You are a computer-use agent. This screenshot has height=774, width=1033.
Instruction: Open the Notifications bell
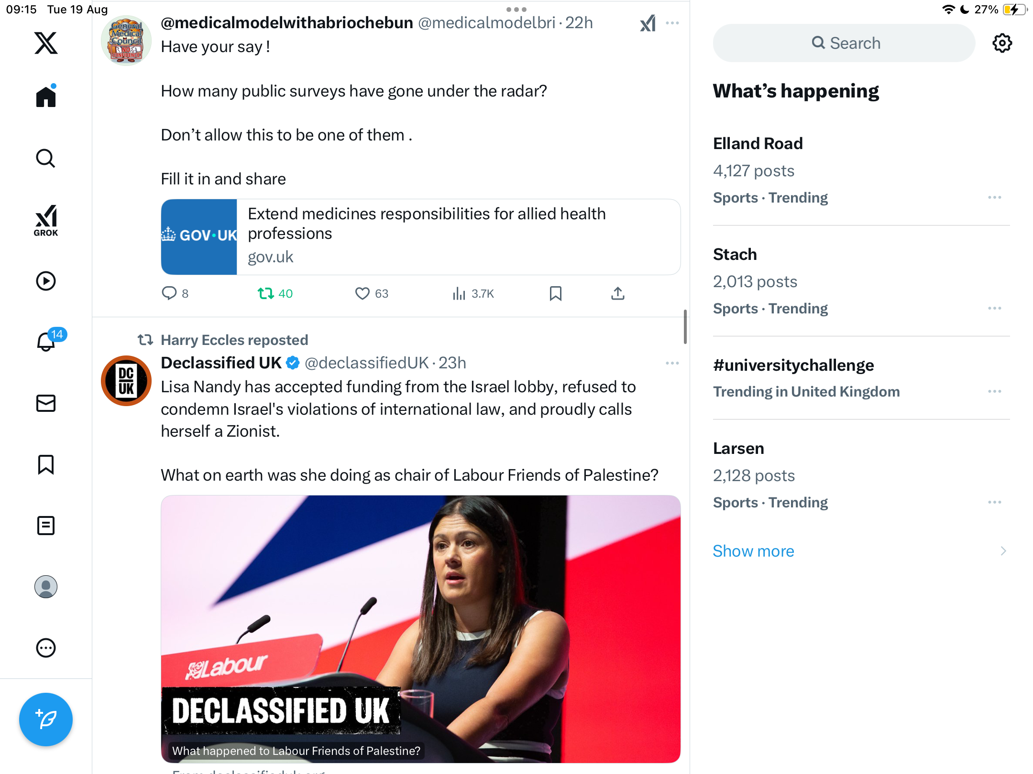click(x=46, y=341)
